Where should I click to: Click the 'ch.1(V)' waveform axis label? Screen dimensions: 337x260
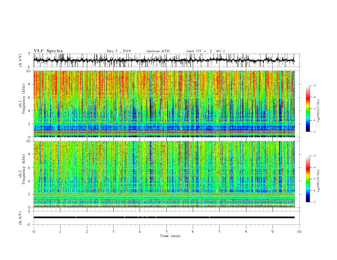pos(20,60)
